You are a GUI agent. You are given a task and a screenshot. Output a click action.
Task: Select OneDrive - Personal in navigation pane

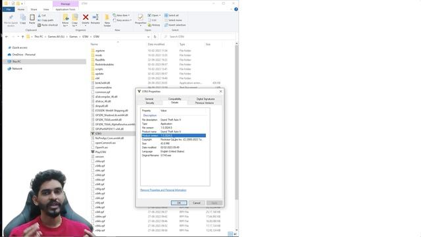coord(24,55)
